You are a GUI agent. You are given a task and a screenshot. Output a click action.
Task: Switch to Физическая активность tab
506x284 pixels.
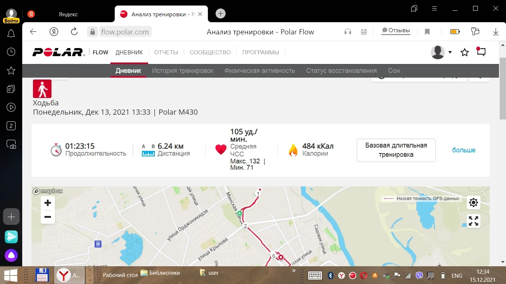point(260,71)
